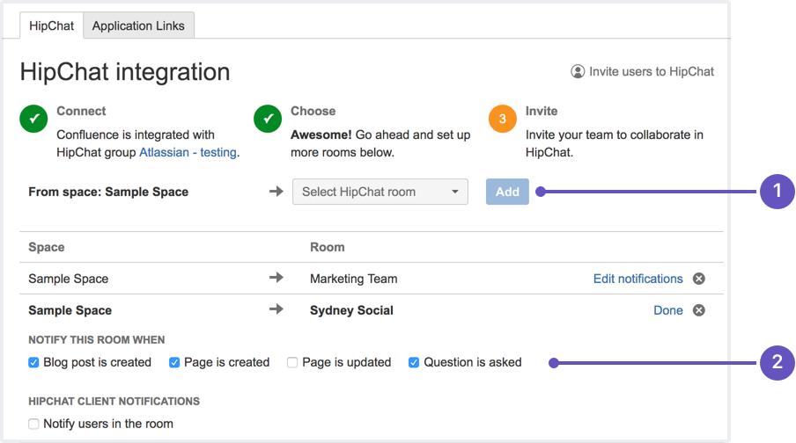Viewport: 796px width, 443px height.
Task: Switch to the HipChat tab
Action: click(51, 25)
